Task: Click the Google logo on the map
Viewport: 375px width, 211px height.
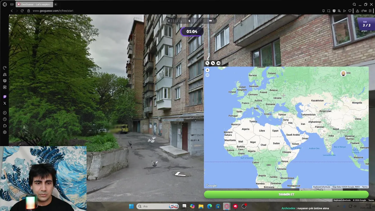Action: coord(211,186)
